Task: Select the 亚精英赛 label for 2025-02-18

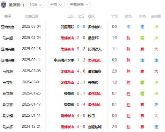Action: point(8,49)
